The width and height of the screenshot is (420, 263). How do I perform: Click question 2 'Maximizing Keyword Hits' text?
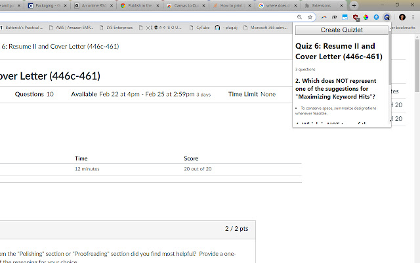pyautogui.click(x=336, y=89)
